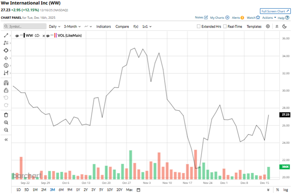Select the 1M time range

tap(35, 190)
